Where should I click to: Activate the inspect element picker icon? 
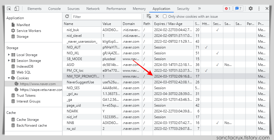[9, 8]
